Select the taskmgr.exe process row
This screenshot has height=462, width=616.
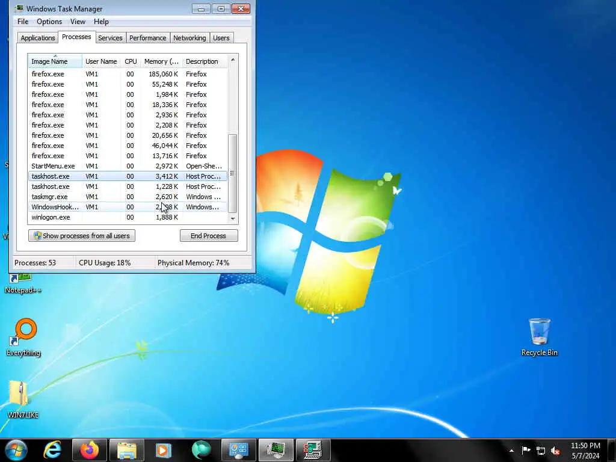pyautogui.click(x=128, y=197)
